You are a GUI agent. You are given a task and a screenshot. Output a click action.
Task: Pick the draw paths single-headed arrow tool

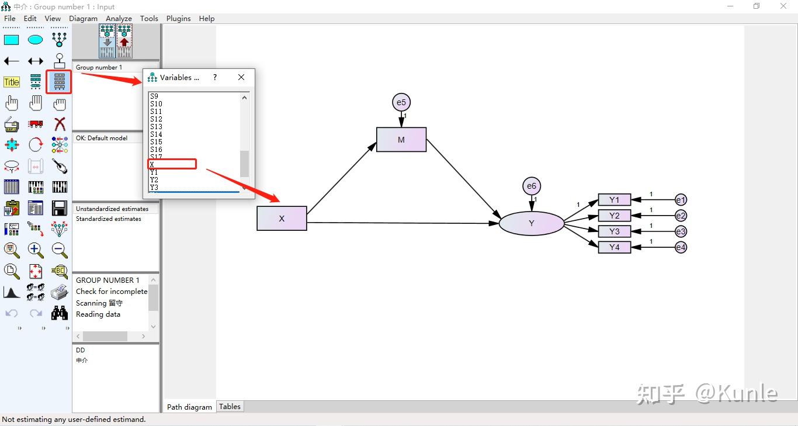12,61
